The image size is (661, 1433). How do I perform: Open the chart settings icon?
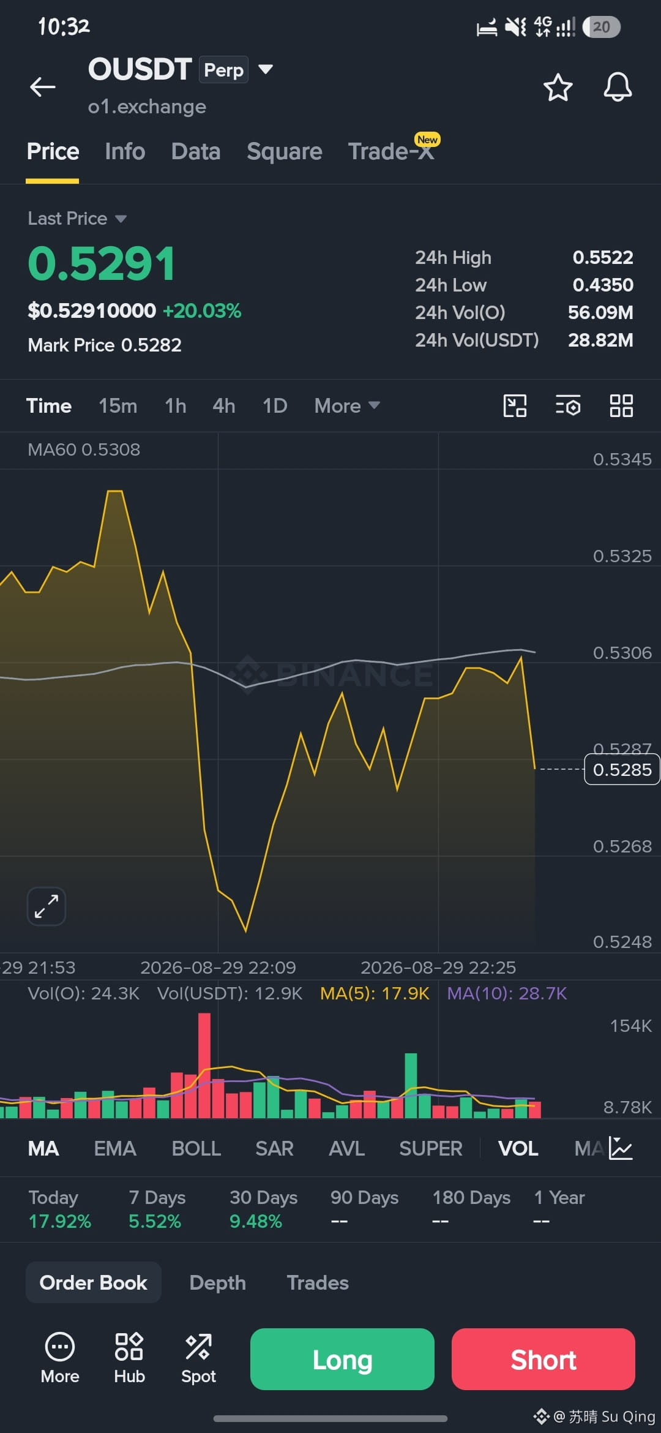[x=568, y=405]
